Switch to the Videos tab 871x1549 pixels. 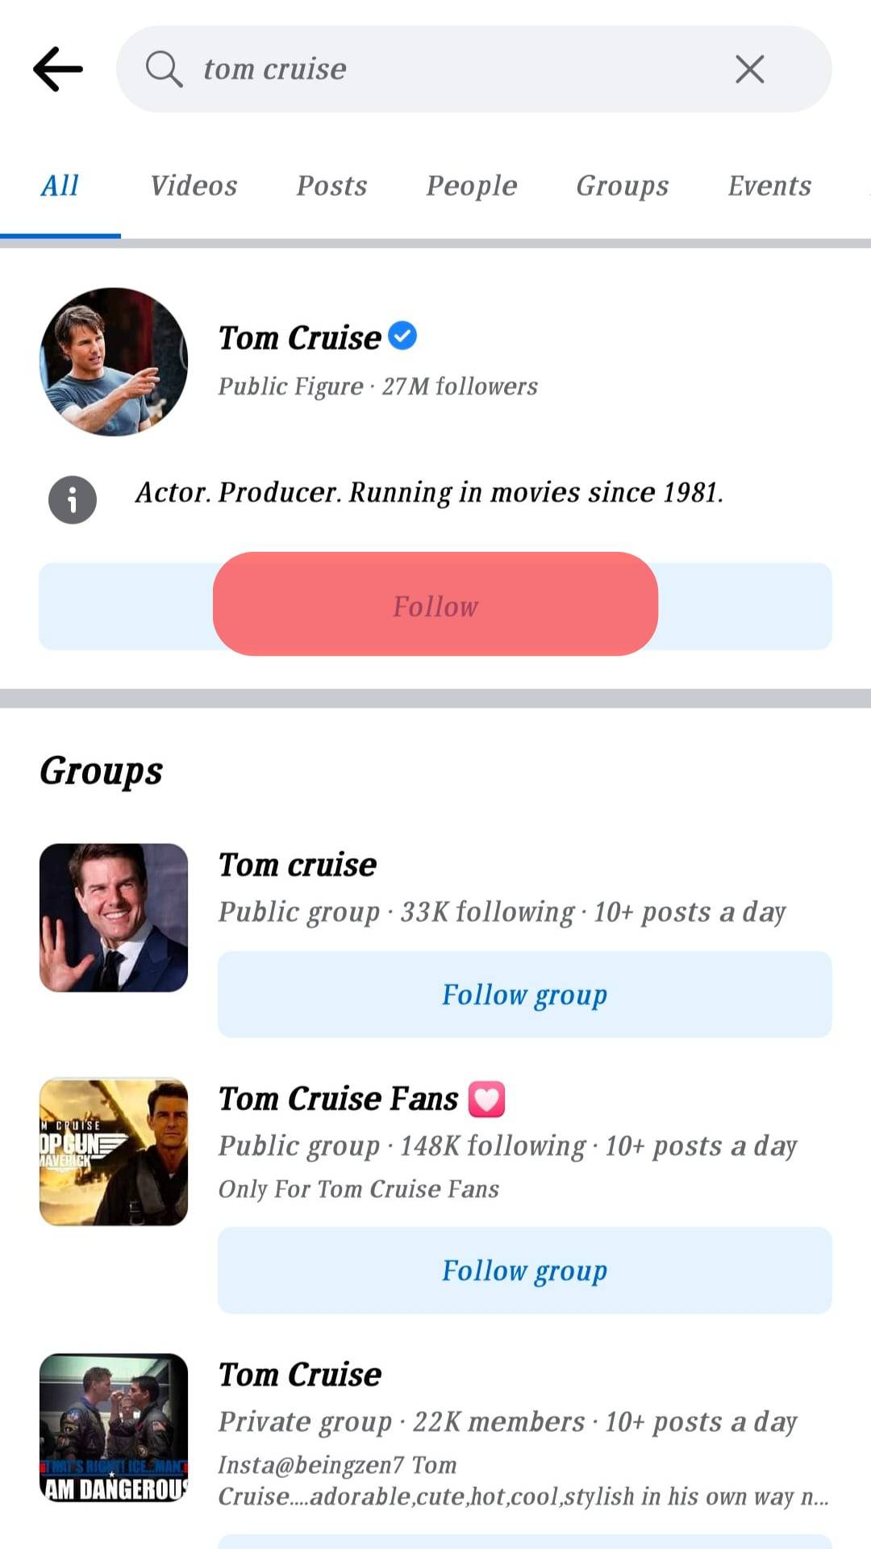pos(194,186)
